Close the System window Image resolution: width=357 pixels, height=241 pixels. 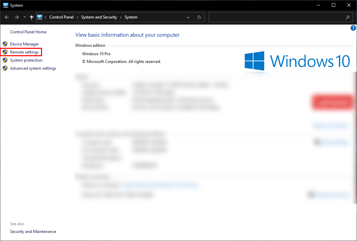(349, 5)
